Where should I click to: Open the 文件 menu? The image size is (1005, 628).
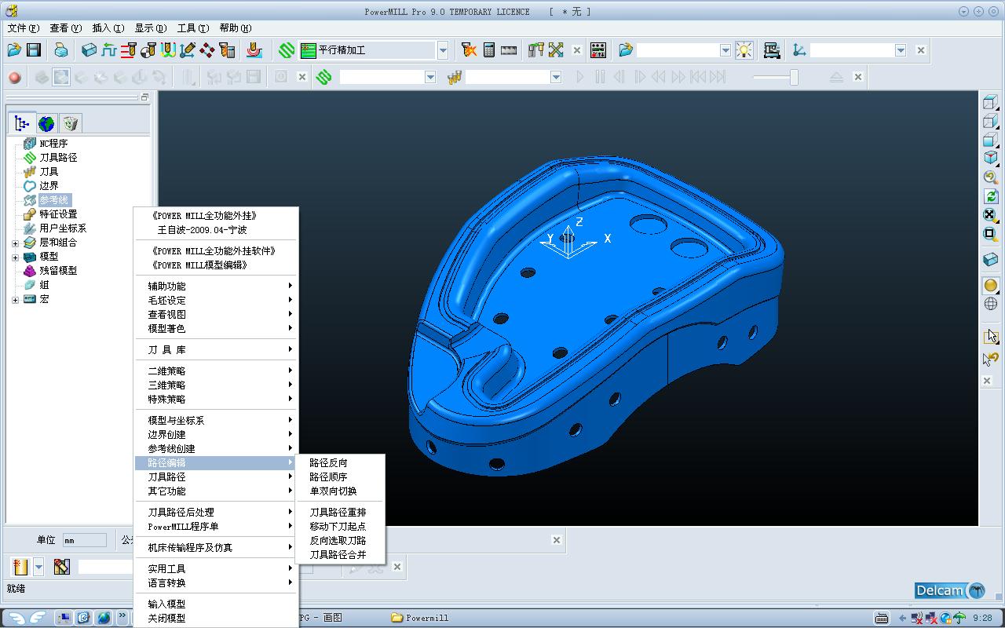[x=23, y=28]
